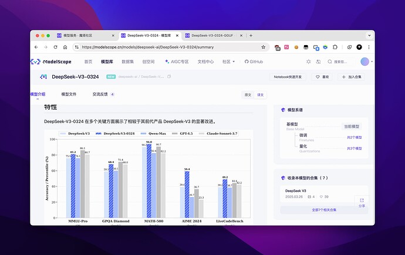The width and height of the screenshot is (405, 255).
Task: Open the black square extension icon
Action: click(306, 47)
